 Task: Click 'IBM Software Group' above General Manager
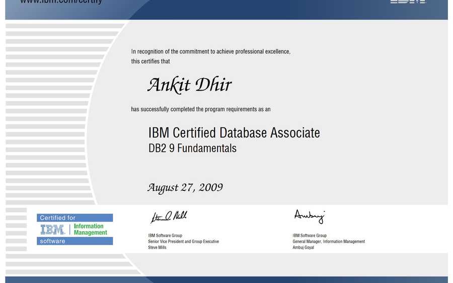click(x=310, y=236)
